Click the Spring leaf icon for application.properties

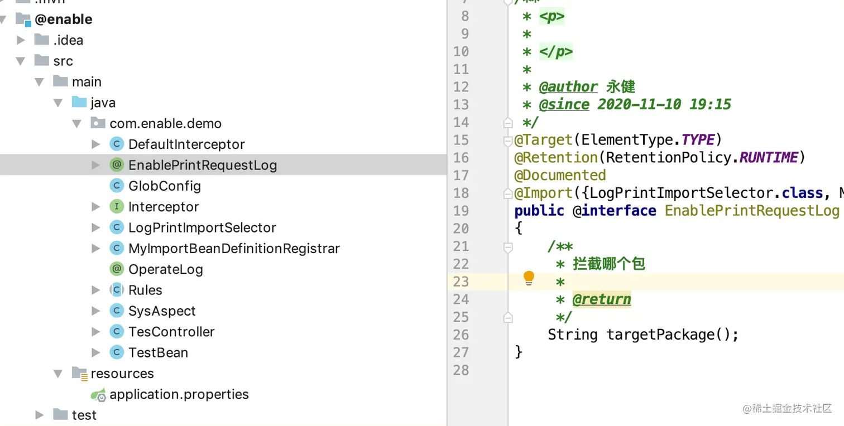pyautogui.click(x=99, y=395)
